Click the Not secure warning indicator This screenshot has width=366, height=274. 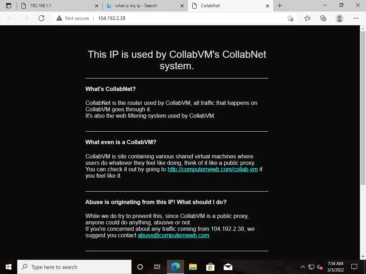click(73, 18)
